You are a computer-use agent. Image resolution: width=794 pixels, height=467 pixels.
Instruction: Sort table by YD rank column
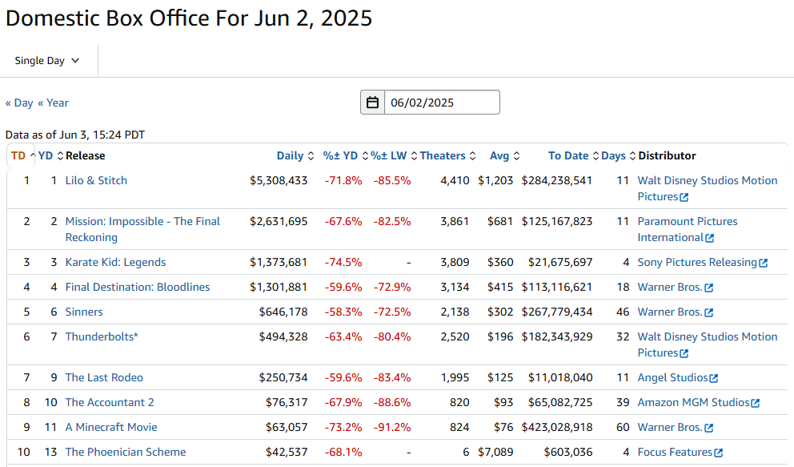point(50,155)
